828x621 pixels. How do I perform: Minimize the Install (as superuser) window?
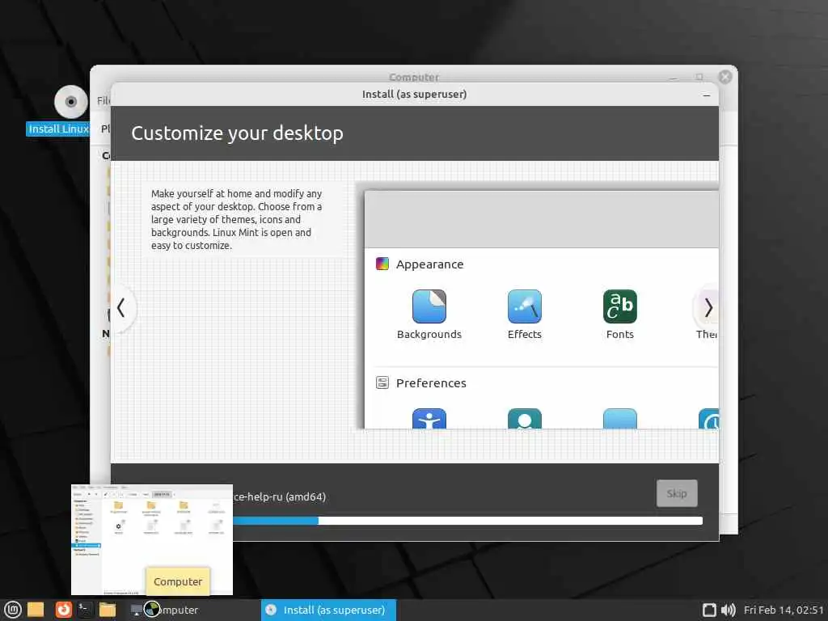point(707,95)
